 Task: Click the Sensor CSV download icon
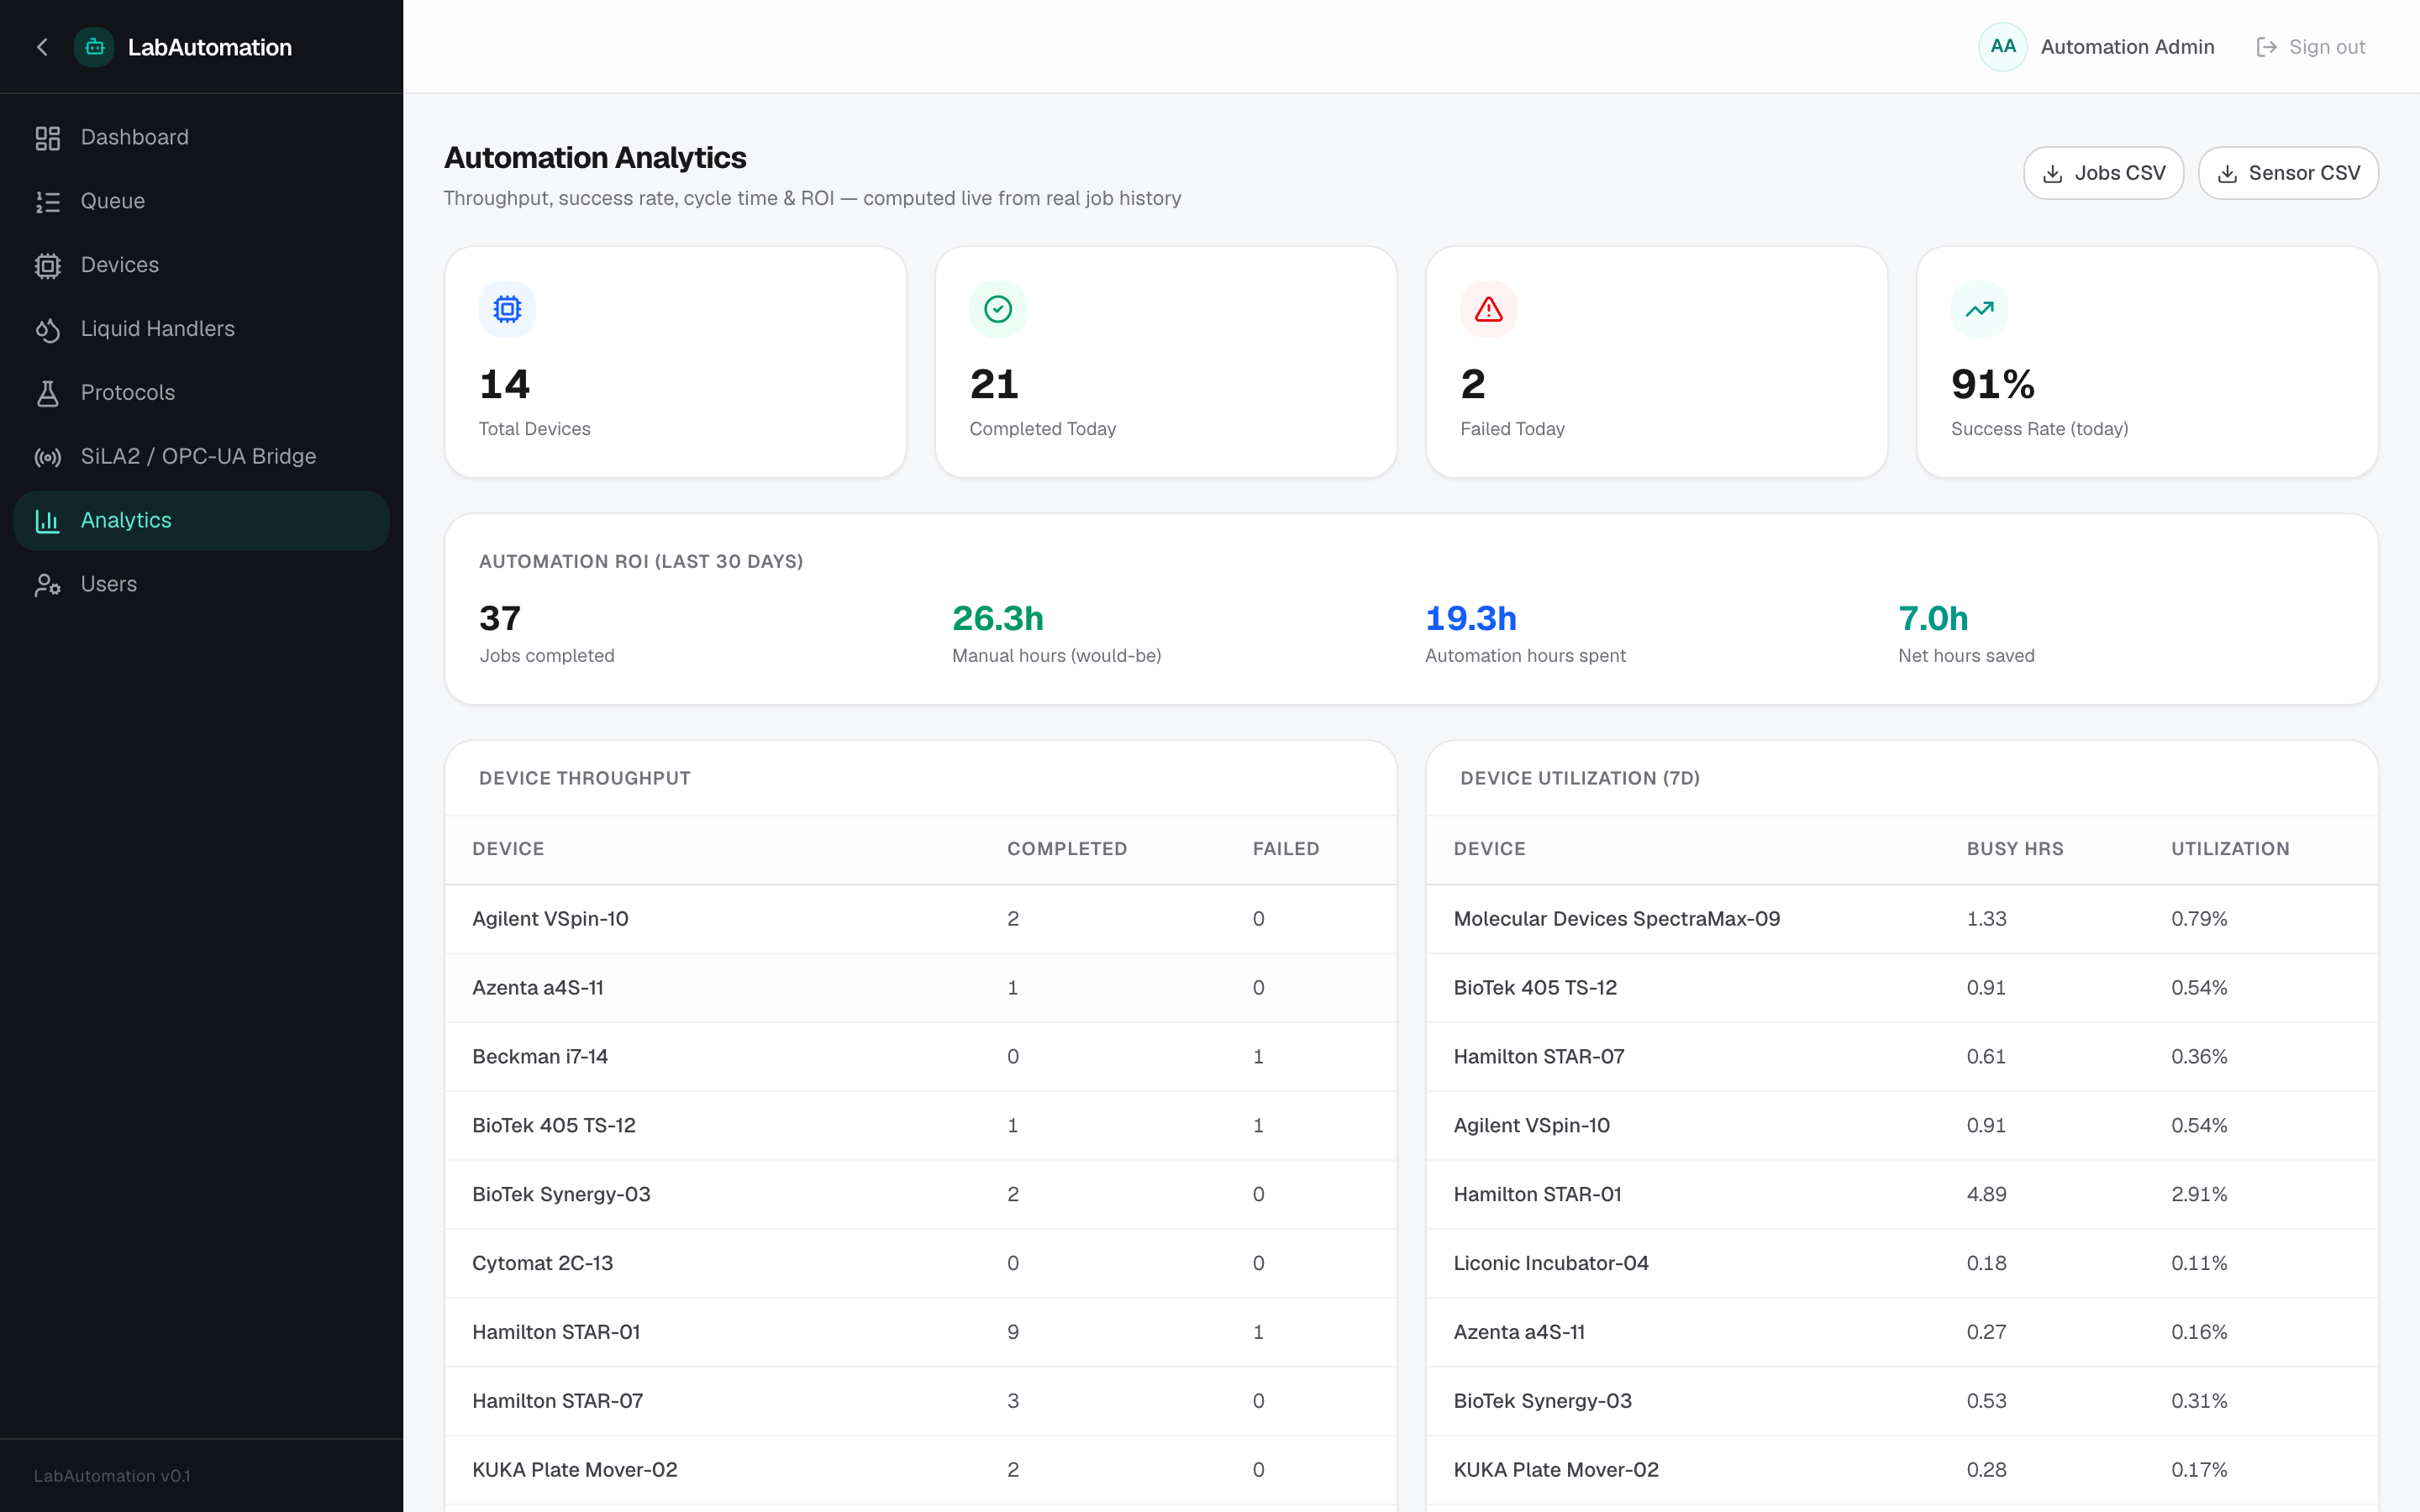click(x=2228, y=174)
